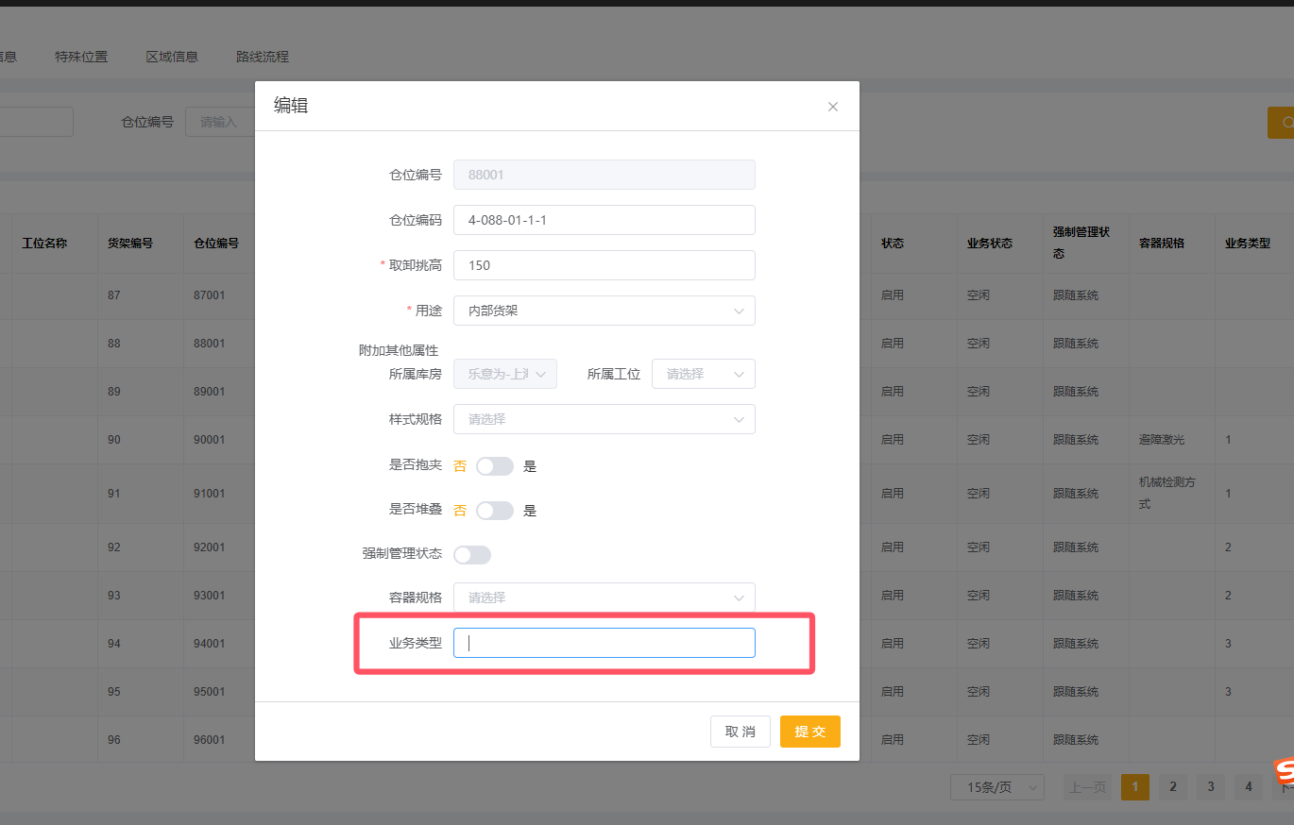The image size is (1294, 825).
Task: Click the 强制管理状态 column header
Action: coord(1081,243)
